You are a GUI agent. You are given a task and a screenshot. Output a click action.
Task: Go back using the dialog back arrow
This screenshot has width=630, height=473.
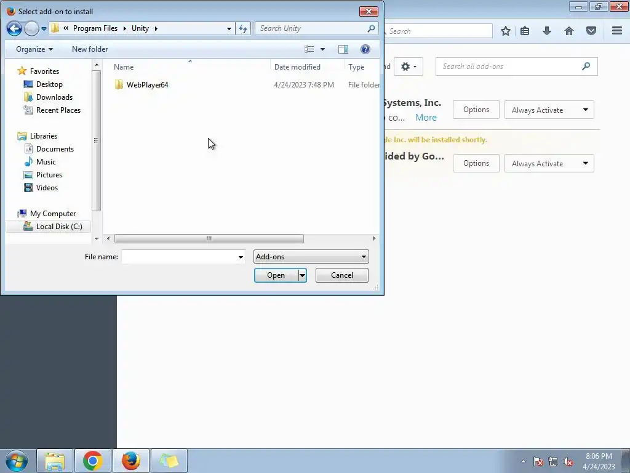(14, 28)
